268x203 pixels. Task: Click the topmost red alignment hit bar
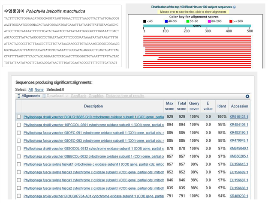pos(197,36)
